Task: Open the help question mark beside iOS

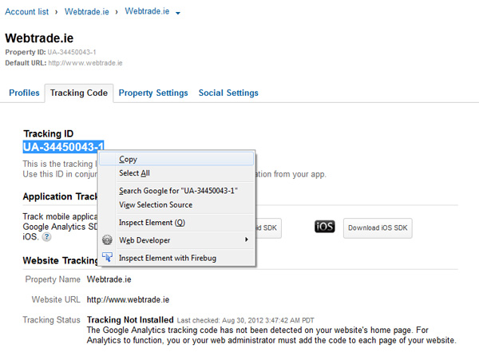Action: (x=46, y=236)
